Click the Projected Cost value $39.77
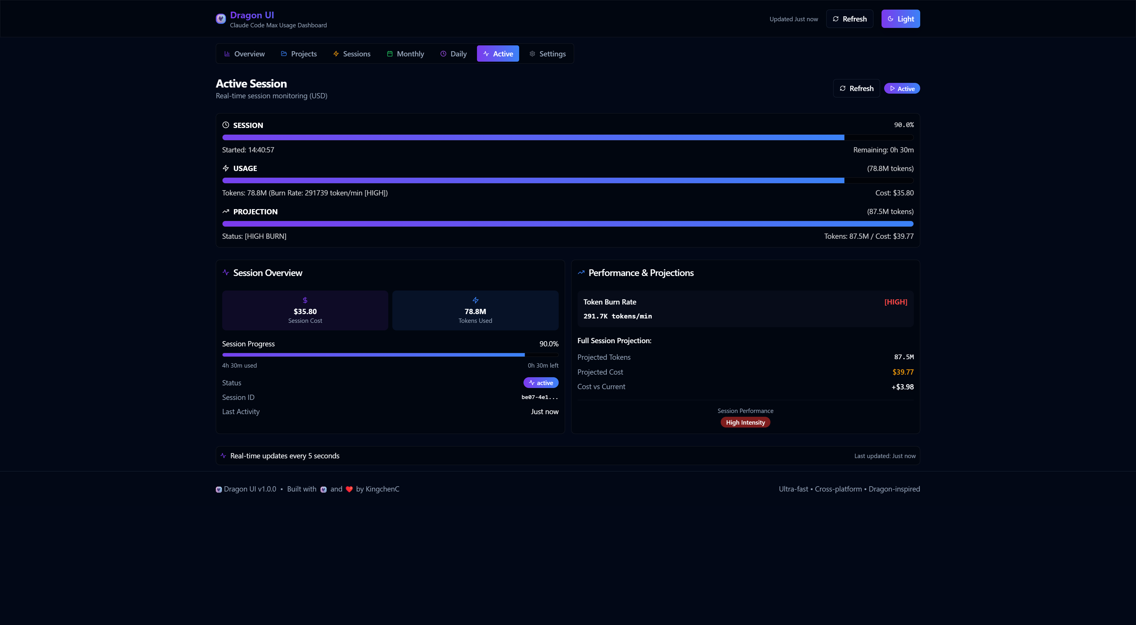The image size is (1136, 625). tap(903, 372)
